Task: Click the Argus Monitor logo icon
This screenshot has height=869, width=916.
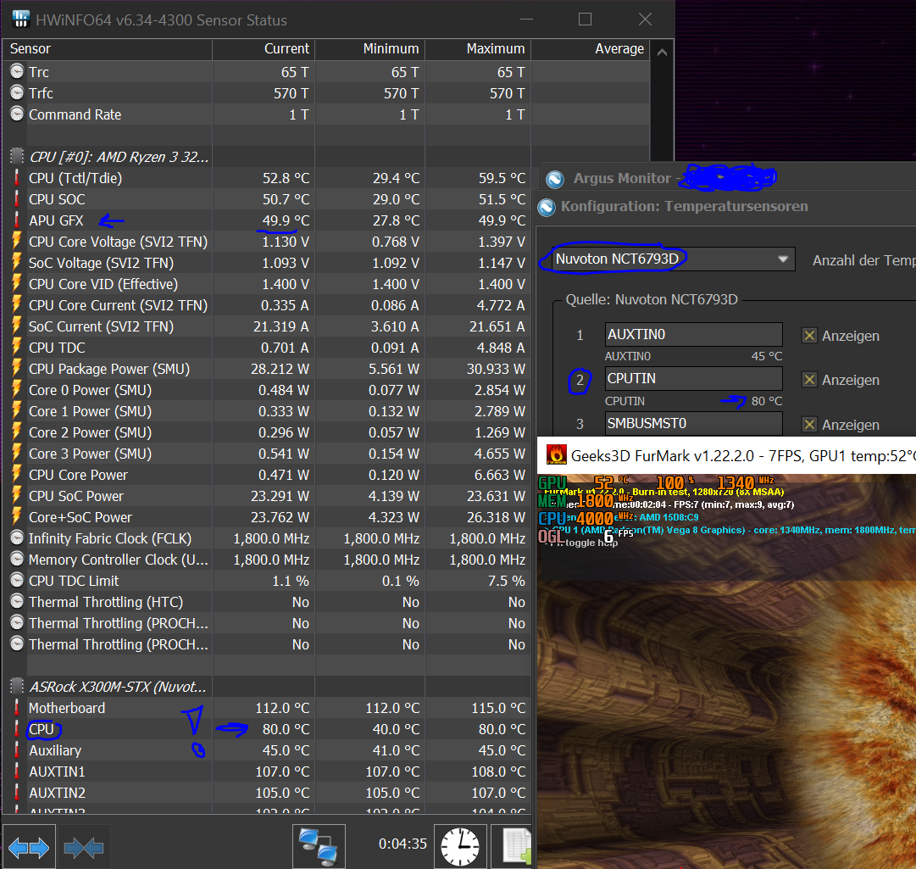Action: (x=555, y=179)
